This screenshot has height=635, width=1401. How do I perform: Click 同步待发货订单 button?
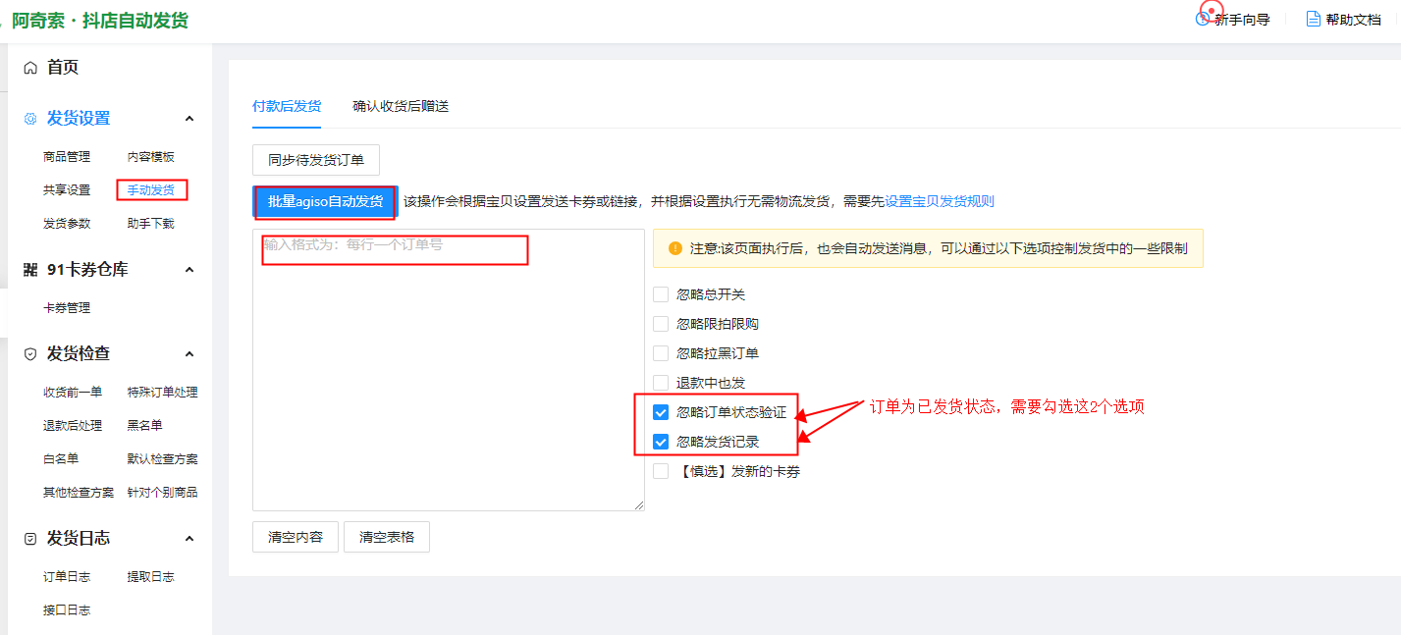click(316, 160)
